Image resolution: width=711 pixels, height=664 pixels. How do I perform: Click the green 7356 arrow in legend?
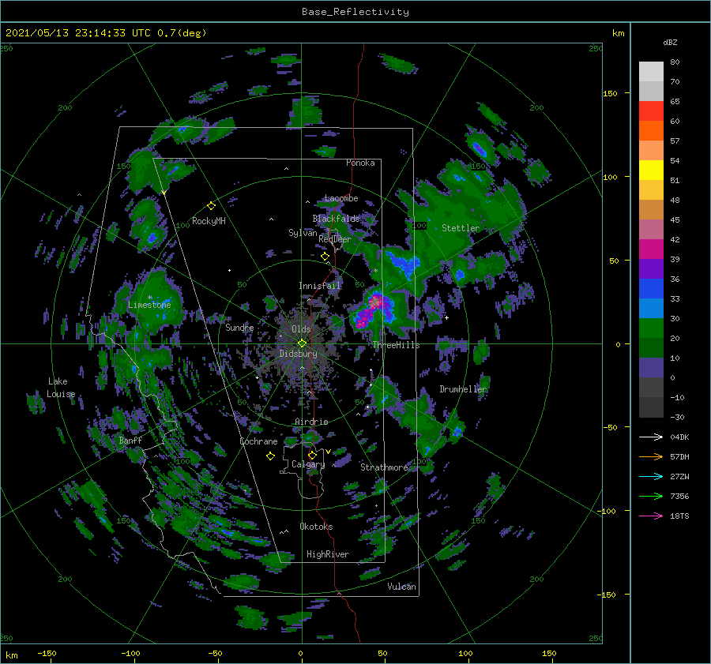651,497
